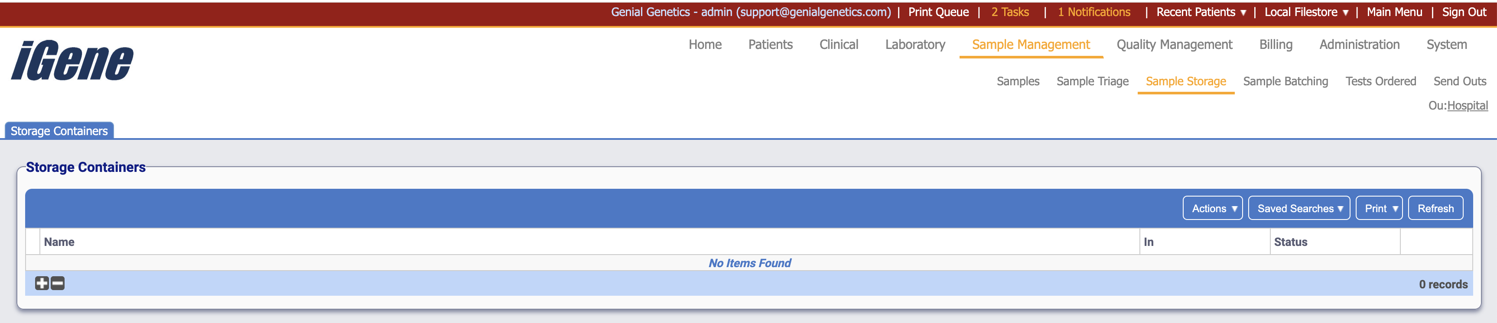Image resolution: width=1497 pixels, height=323 pixels.
Task: Navigate to Sample Batching
Action: [1285, 81]
